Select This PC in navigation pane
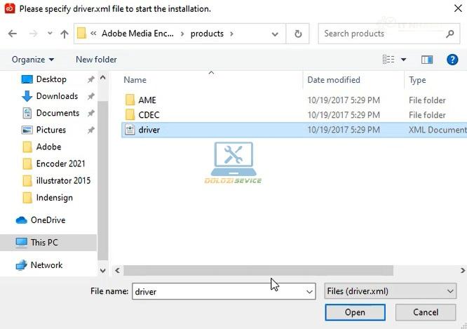 [44, 243]
